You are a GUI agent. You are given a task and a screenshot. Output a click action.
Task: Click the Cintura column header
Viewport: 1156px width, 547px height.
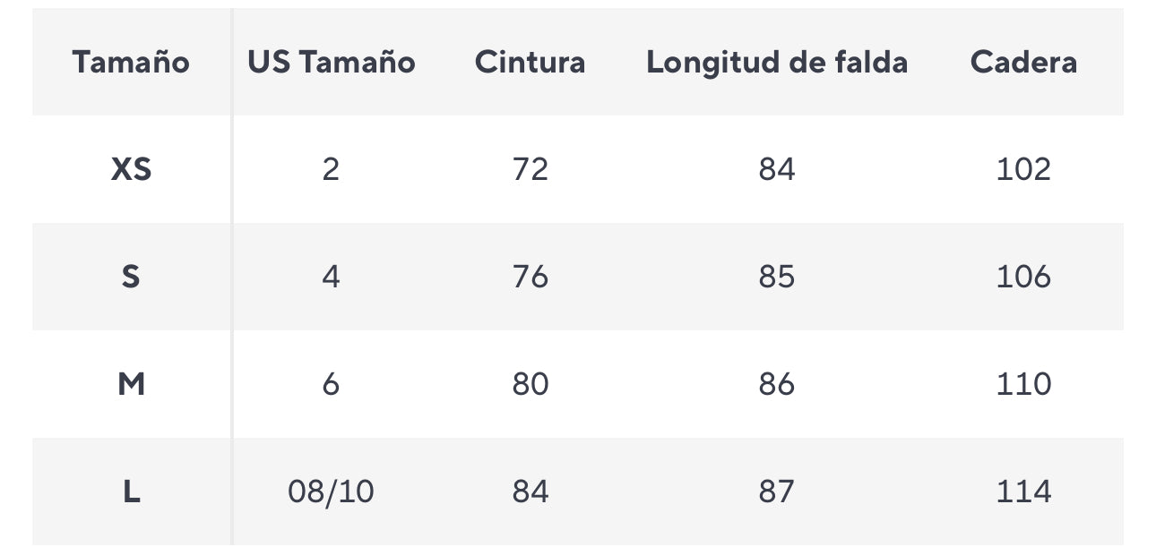530,62
